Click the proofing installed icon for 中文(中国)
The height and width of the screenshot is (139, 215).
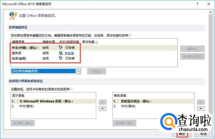[61, 47]
